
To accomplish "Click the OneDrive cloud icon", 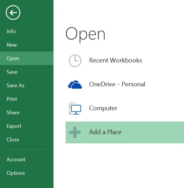I will click(75, 85).
